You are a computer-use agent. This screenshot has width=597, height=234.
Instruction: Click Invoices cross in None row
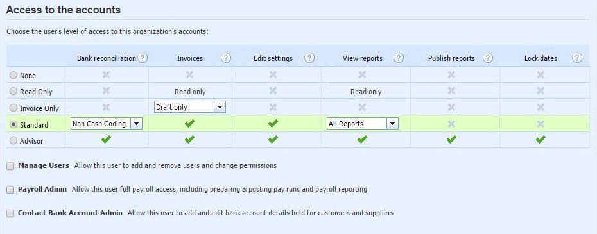[x=189, y=74]
